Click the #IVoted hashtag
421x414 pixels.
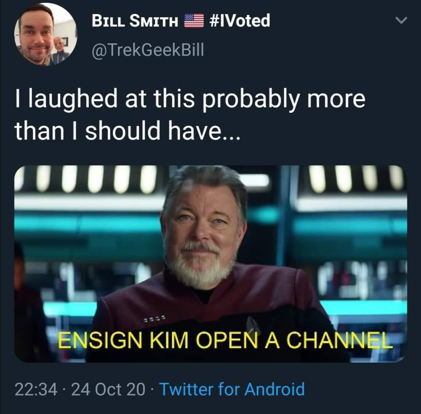239,21
